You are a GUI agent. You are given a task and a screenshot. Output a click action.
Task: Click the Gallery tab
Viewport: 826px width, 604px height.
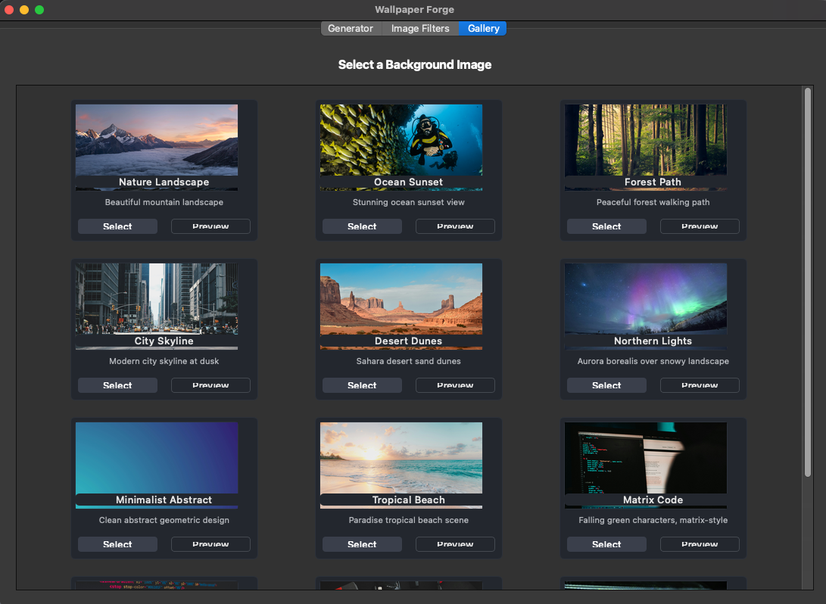click(x=483, y=29)
